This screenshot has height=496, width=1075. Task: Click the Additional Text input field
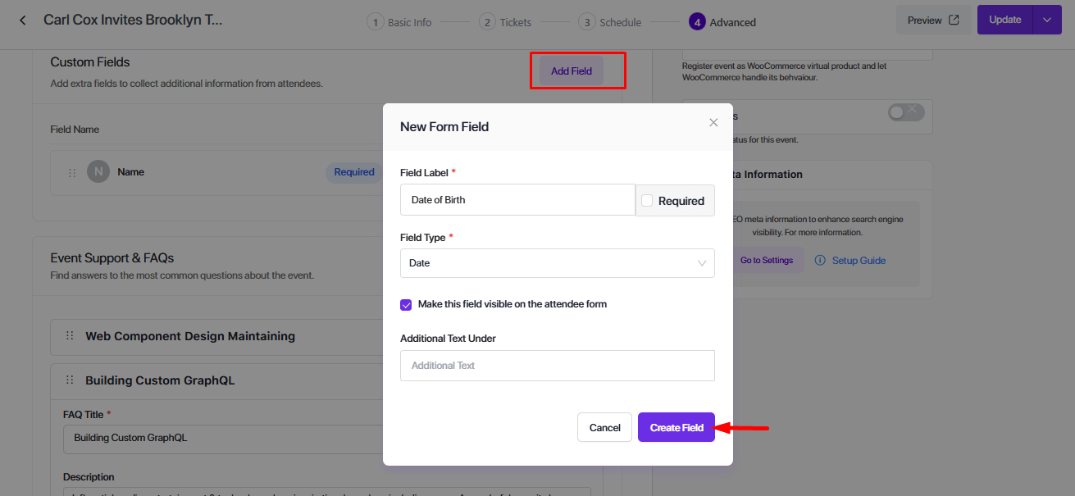coord(557,366)
